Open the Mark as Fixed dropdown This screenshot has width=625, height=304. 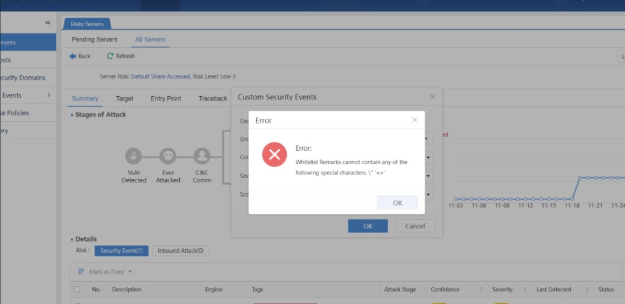tap(130, 272)
